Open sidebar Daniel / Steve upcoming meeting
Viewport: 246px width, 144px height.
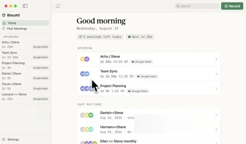(25, 76)
